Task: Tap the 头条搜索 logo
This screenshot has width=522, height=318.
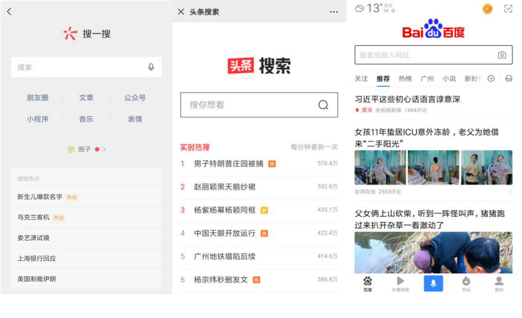Action: [x=259, y=66]
